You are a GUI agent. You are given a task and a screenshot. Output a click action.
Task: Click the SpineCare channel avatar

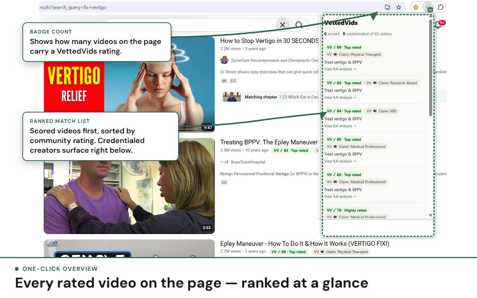coord(224,60)
